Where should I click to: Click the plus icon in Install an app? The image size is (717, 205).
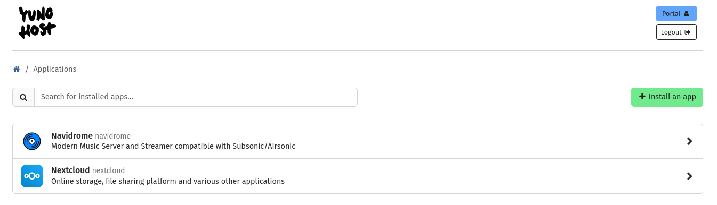click(642, 97)
